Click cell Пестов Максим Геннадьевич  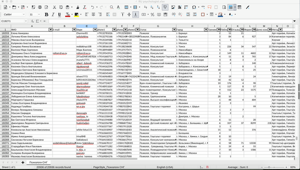coord(32,83)
